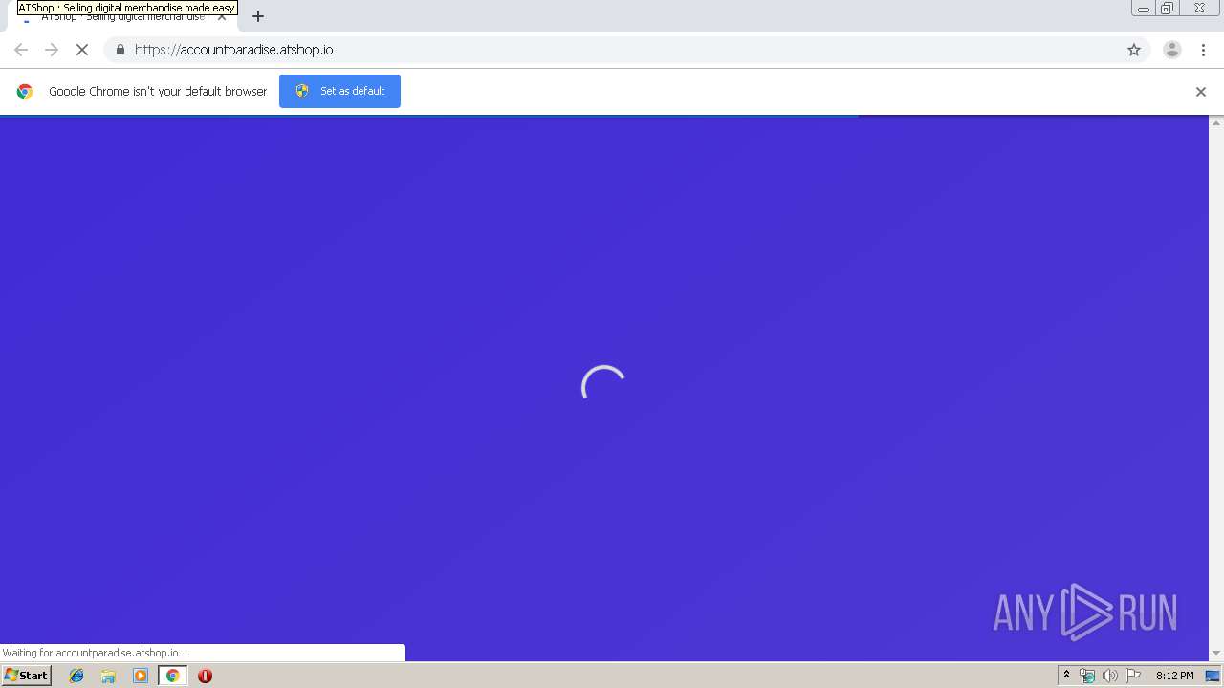Select the ATShop browser tab
1224x688 pixels.
[x=122, y=16]
